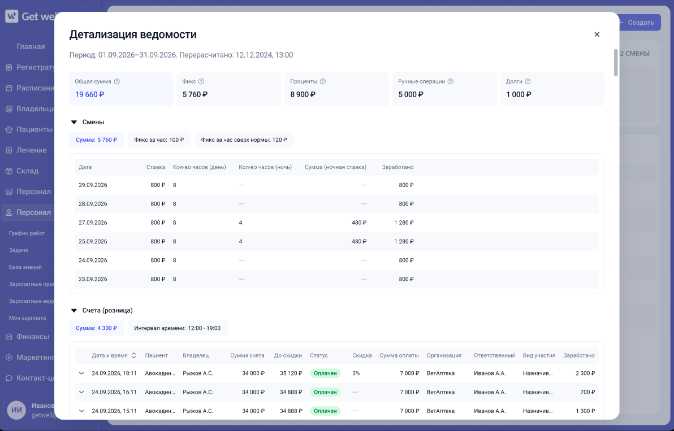Click the help icon next to Долги
Image resolution: width=674 pixels, height=431 pixels.
click(528, 81)
